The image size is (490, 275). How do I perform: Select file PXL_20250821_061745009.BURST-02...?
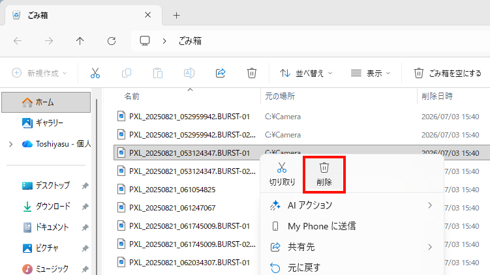tap(192, 244)
